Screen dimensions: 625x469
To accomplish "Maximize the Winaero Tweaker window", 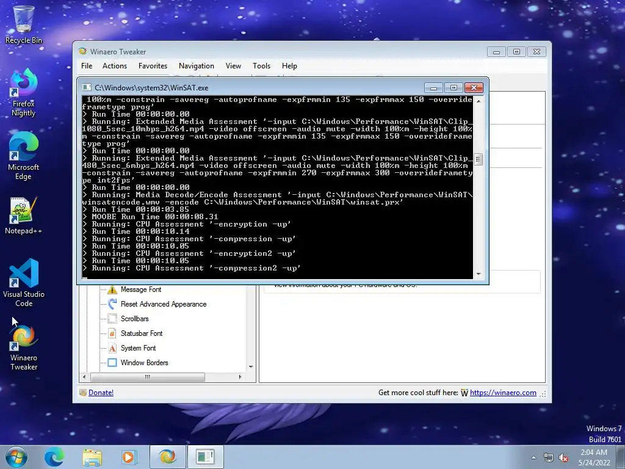I will (x=516, y=52).
